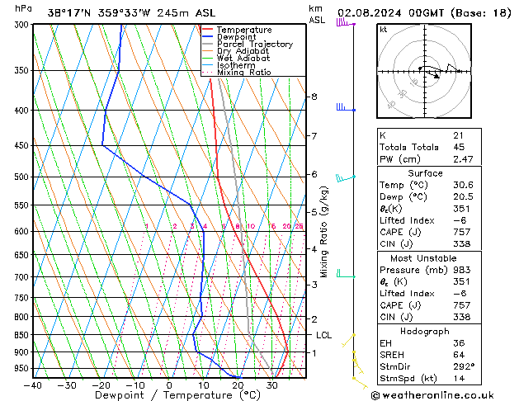Click the 450 pressure level label
The image size is (519, 401).
(23, 145)
